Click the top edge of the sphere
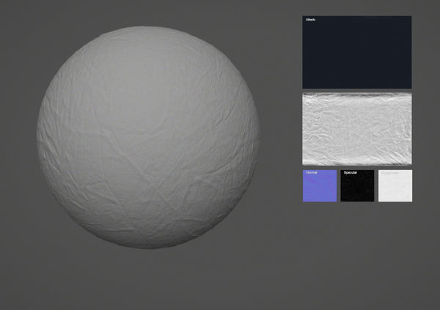 click(147, 29)
